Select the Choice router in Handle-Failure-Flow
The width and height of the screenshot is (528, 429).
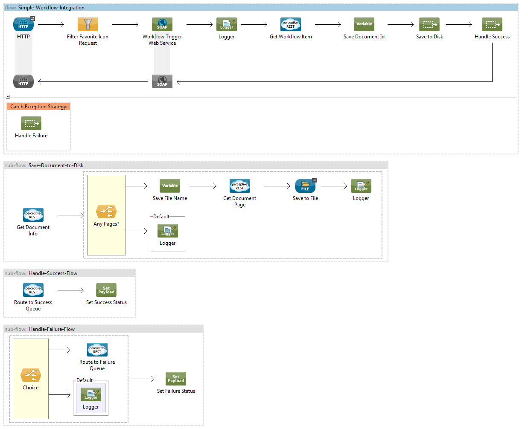[x=31, y=375]
